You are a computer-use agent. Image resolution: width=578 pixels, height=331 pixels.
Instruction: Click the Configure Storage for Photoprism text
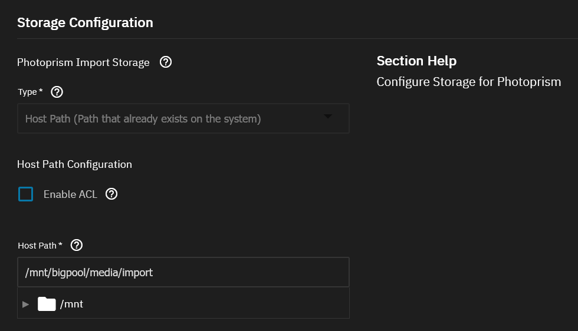pos(469,82)
